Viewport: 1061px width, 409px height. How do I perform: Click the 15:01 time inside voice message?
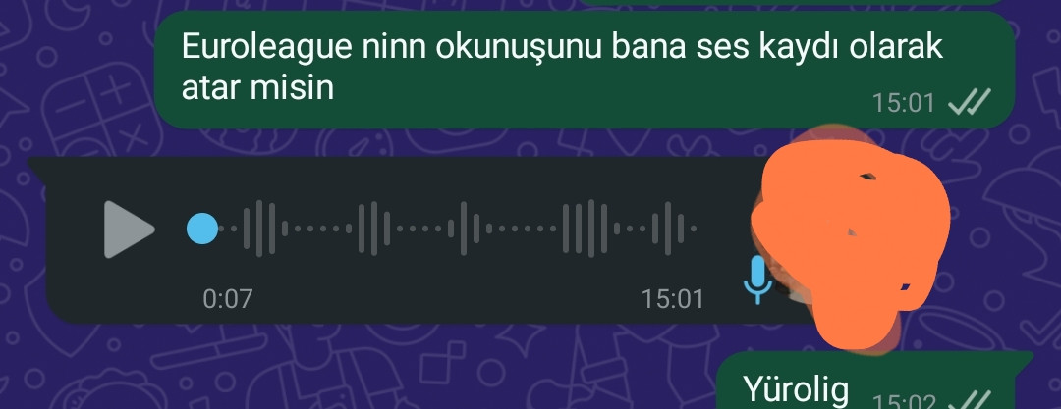(x=673, y=299)
